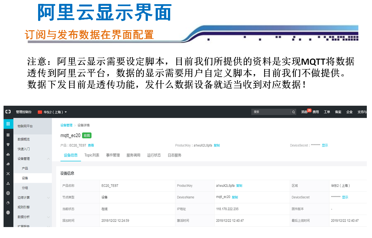Click 复制 beside a1wuX2L8pfa in info table

pos(239,186)
